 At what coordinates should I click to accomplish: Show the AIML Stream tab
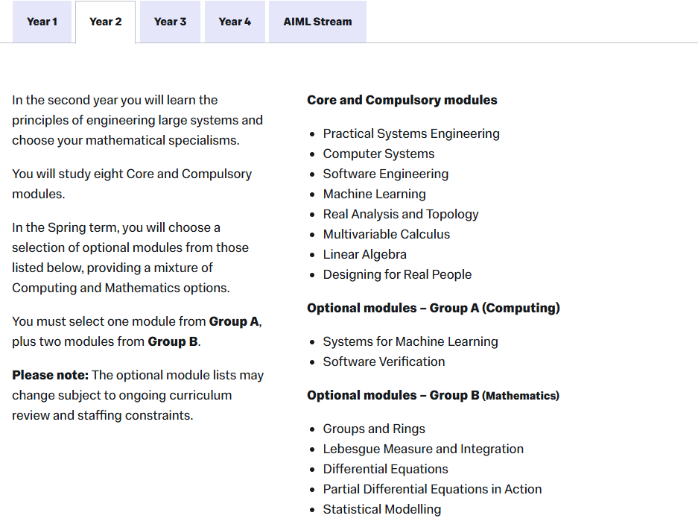[x=317, y=22]
